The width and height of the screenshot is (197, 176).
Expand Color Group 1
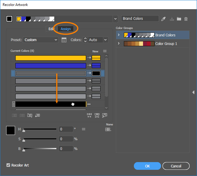(119, 43)
